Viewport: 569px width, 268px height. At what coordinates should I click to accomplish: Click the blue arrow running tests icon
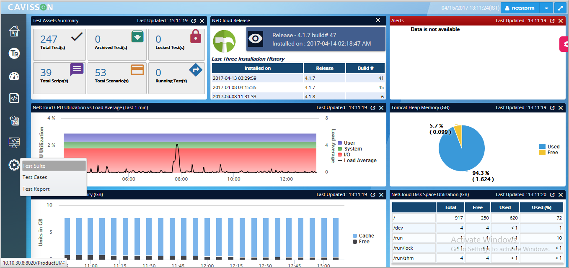[196, 69]
